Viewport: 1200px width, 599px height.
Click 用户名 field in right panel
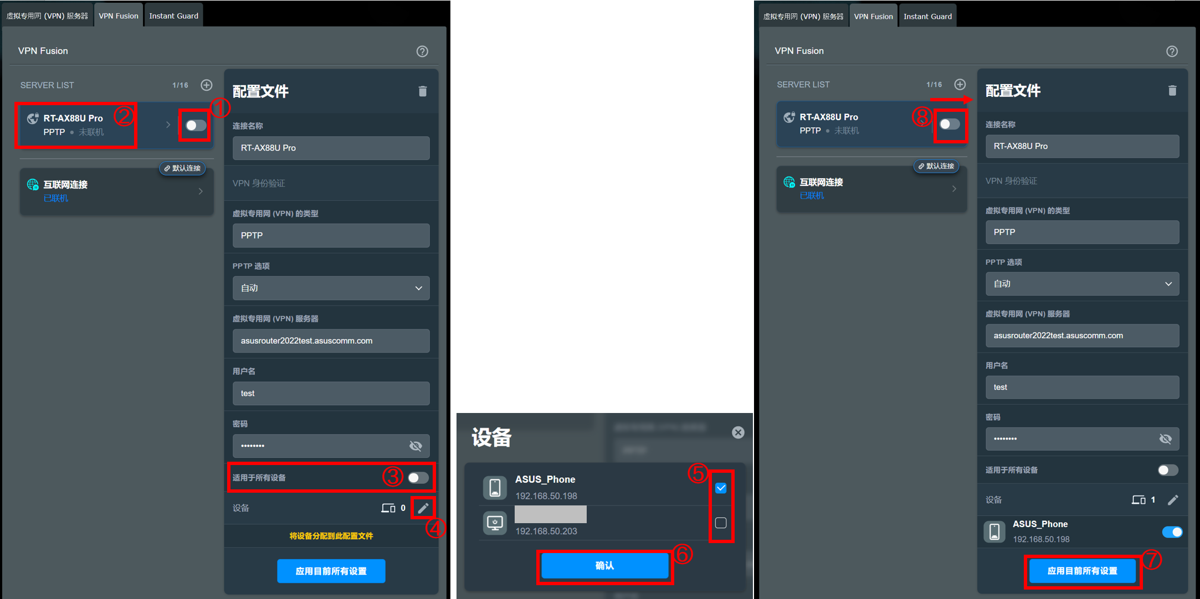click(x=1082, y=387)
